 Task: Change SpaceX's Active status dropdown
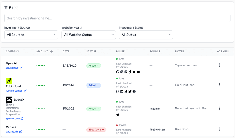pyautogui.click(x=94, y=109)
